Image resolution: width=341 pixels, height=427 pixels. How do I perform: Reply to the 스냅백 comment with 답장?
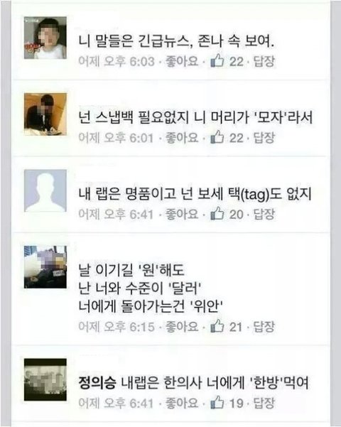[x=264, y=138]
